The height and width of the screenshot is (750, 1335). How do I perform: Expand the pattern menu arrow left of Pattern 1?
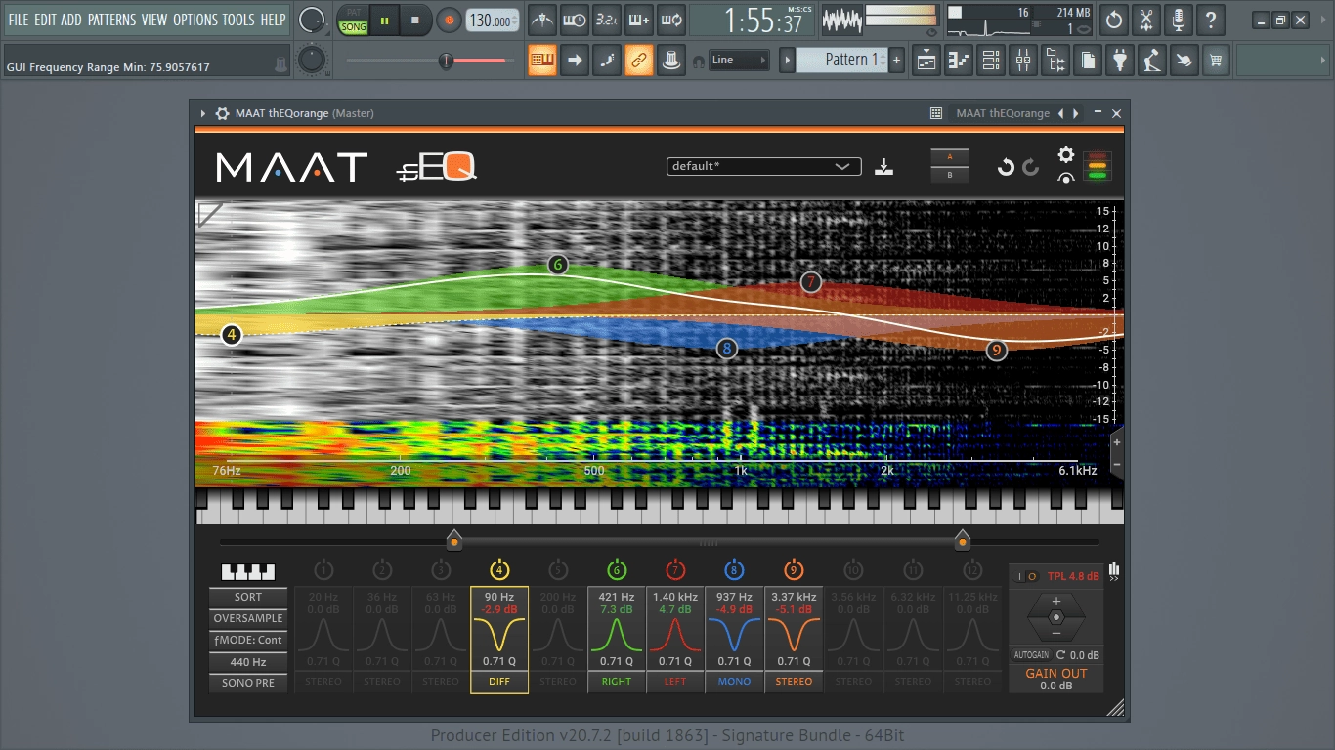787,60
